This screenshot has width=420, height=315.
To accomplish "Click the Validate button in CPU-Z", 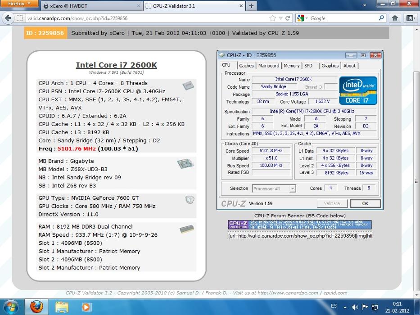I will 332,203.
